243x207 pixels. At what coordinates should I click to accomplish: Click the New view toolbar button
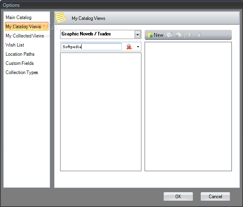(x=155, y=35)
